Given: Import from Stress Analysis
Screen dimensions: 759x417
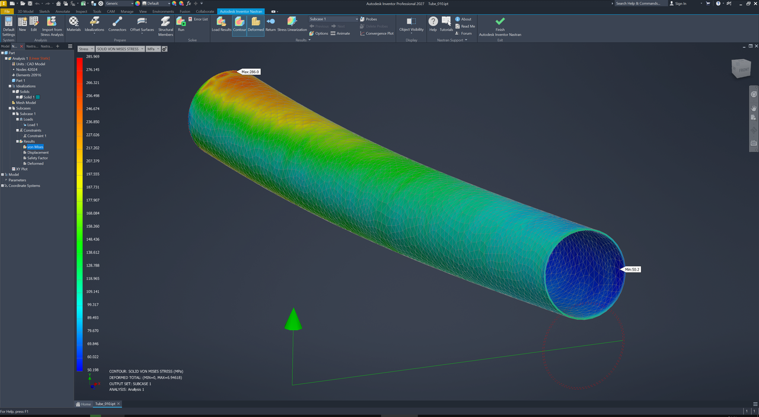Looking at the screenshot, I should point(52,27).
